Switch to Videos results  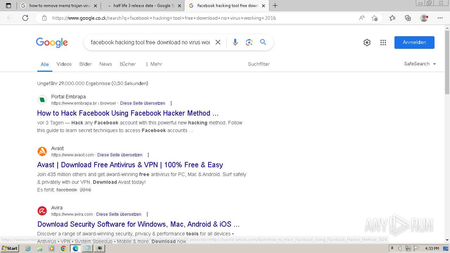tap(64, 64)
